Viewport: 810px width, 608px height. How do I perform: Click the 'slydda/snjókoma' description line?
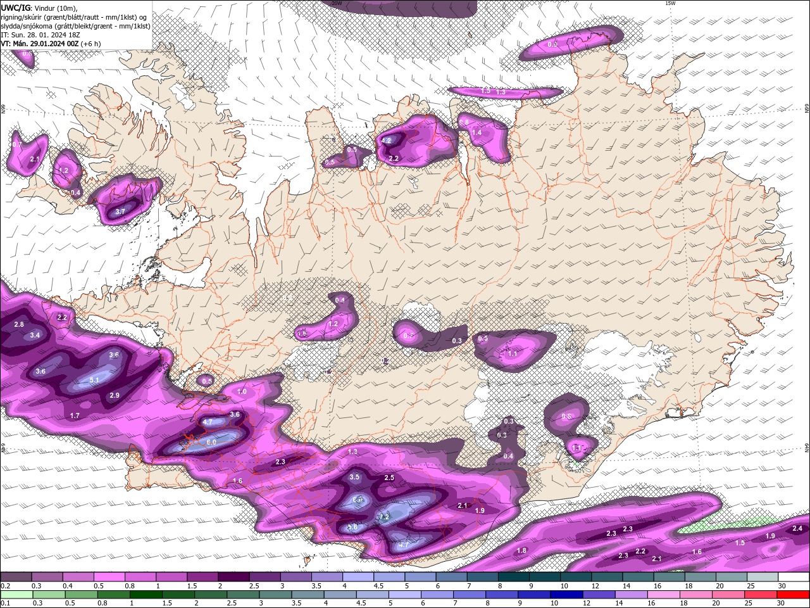pyautogui.click(x=75, y=26)
